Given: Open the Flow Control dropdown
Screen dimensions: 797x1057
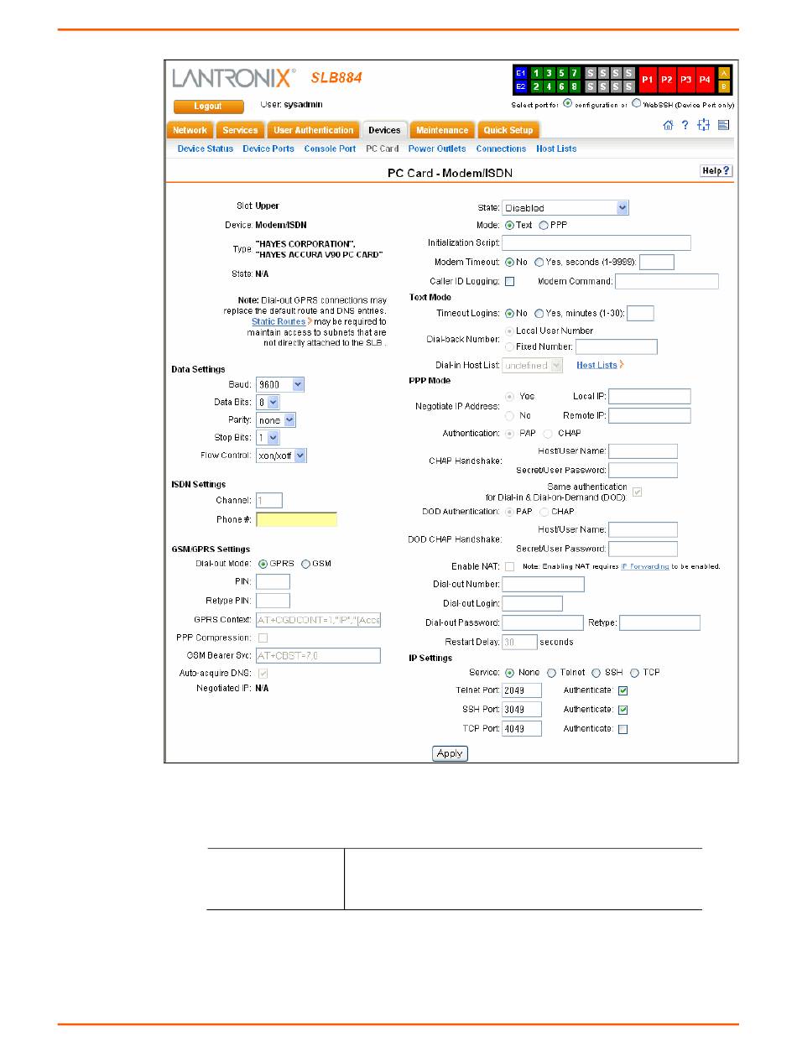Looking at the screenshot, I should [282, 456].
